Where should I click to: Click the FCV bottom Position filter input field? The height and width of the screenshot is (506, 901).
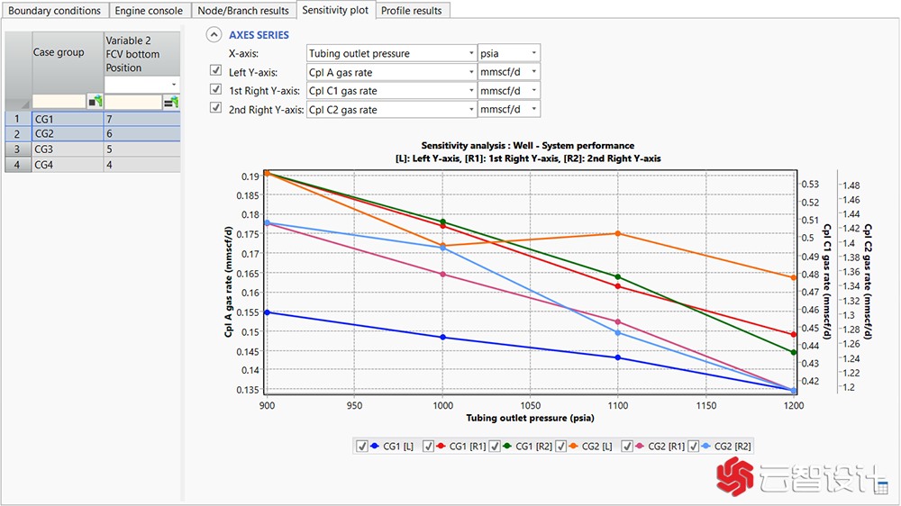click(x=133, y=103)
